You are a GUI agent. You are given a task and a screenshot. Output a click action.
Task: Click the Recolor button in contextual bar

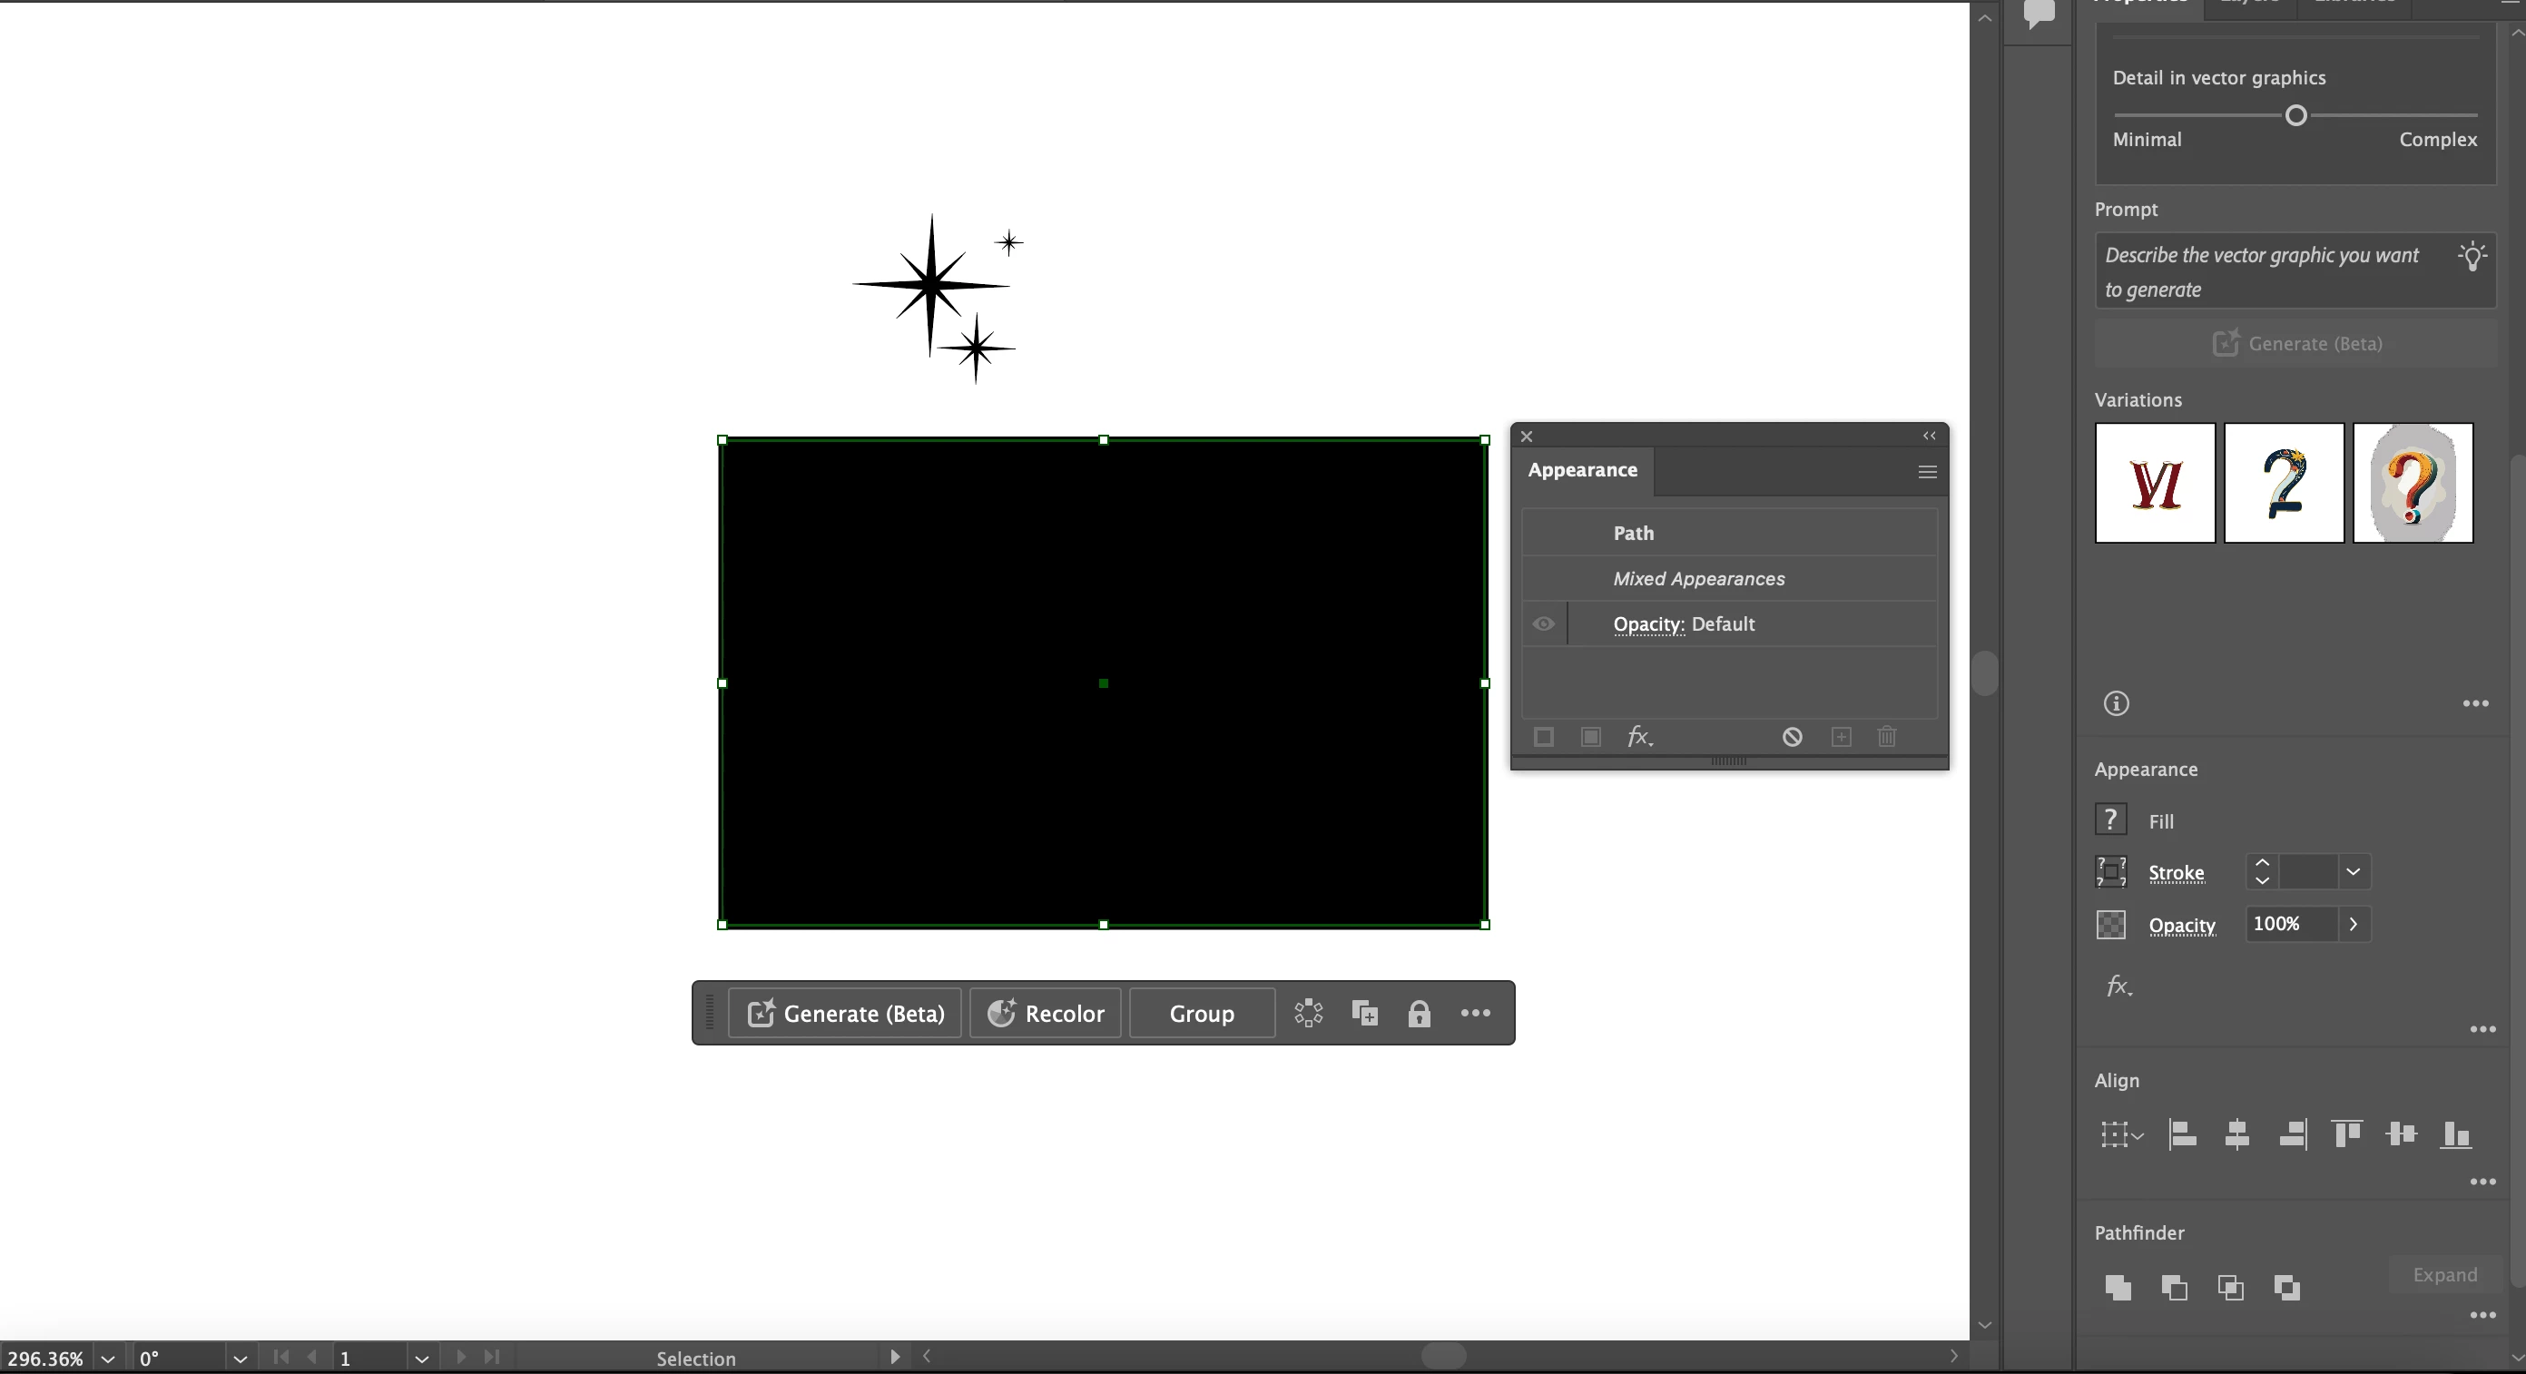[1046, 1013]
